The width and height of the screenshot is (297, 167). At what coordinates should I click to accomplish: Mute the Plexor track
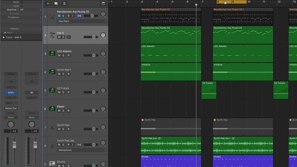59,110
